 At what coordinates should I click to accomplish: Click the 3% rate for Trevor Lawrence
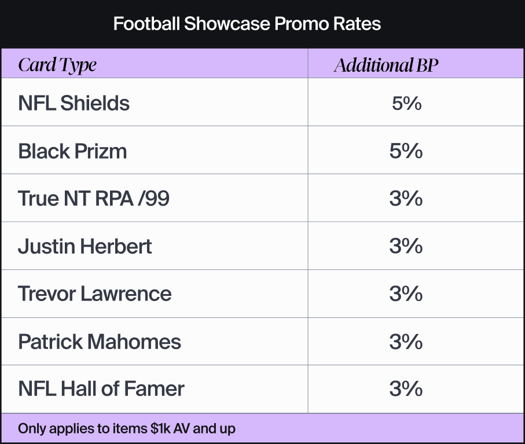[406, 294]
